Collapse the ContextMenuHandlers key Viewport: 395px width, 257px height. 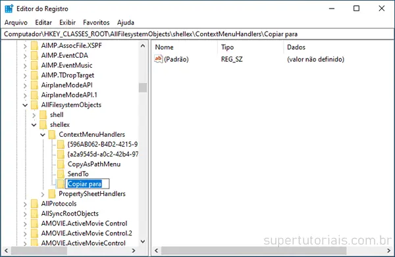tap(43, 135)
